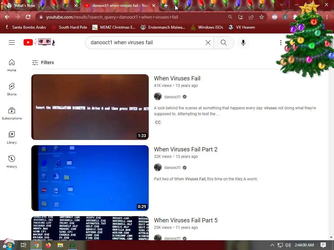Click the Christmas tree app in taskbar
This screenshot has height=250, width=334.
tap(72, 245)
